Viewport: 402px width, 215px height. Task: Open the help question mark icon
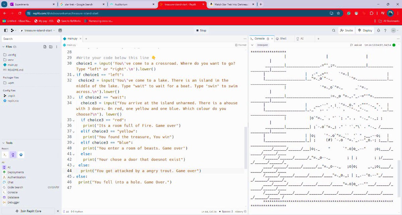point(386,30)
